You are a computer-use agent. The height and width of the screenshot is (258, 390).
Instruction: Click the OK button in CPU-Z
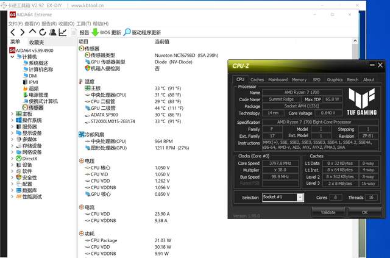tap(365, 212)
